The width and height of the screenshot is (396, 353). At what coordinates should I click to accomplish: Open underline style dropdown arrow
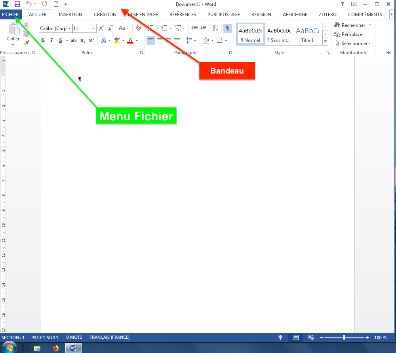67,40
